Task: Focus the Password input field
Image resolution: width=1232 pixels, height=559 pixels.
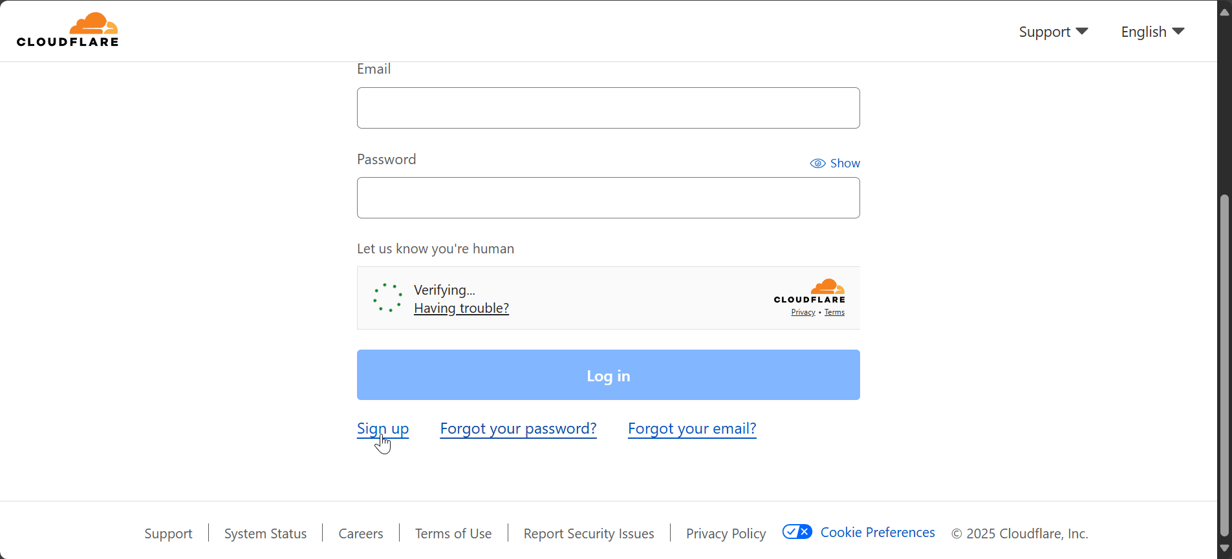Action: pyautogui.click(x=608, y=198)
